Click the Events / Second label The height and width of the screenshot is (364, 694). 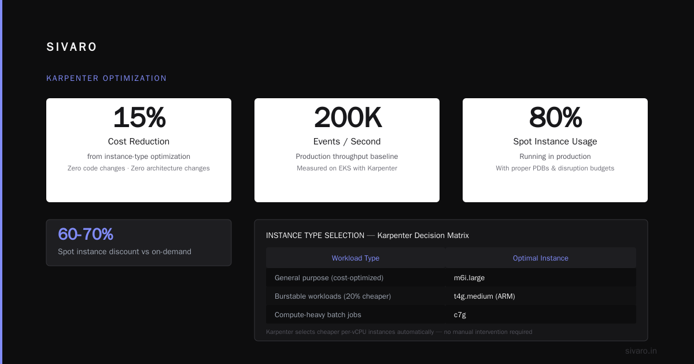coord(347,142)
